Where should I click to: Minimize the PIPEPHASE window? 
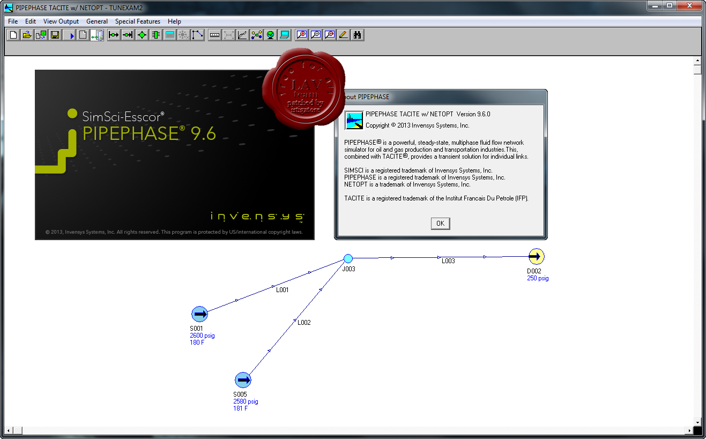tap(655, 6)
